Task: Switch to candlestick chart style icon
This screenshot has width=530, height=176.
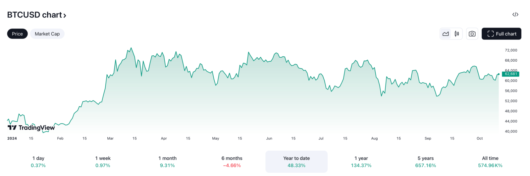Action: coord(457,34)
